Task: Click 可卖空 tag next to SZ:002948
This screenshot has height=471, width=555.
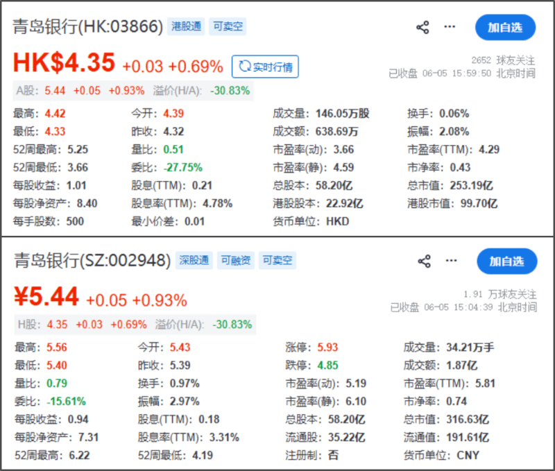Action: (x=277, y=260)
